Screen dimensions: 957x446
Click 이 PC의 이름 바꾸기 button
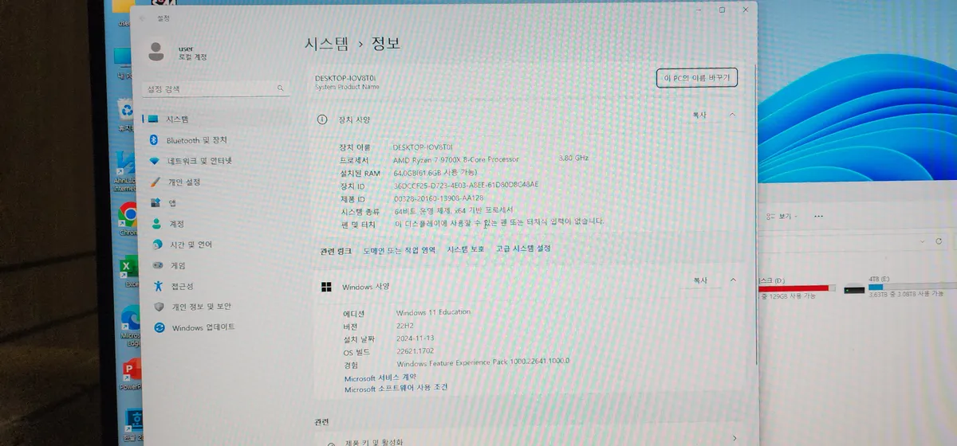(697, 77)
